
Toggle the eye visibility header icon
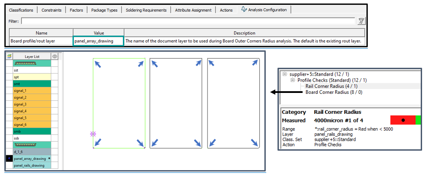pyautogui.click(x=55, y=56)
